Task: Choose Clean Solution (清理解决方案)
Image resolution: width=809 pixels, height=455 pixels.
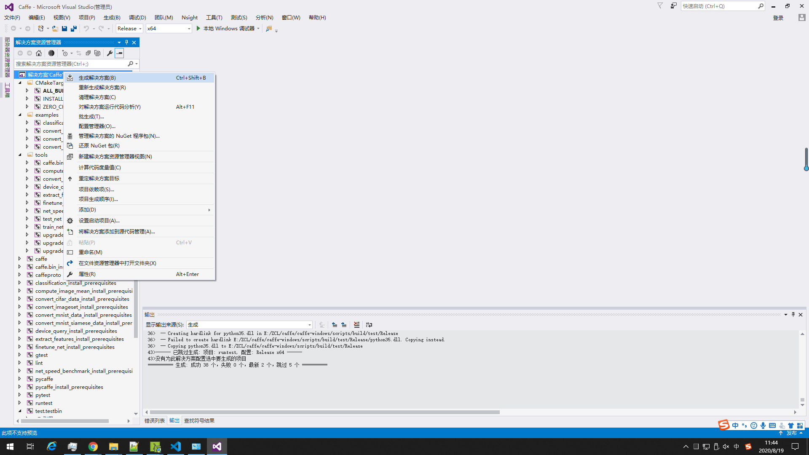Action: [x=139, y=97]
